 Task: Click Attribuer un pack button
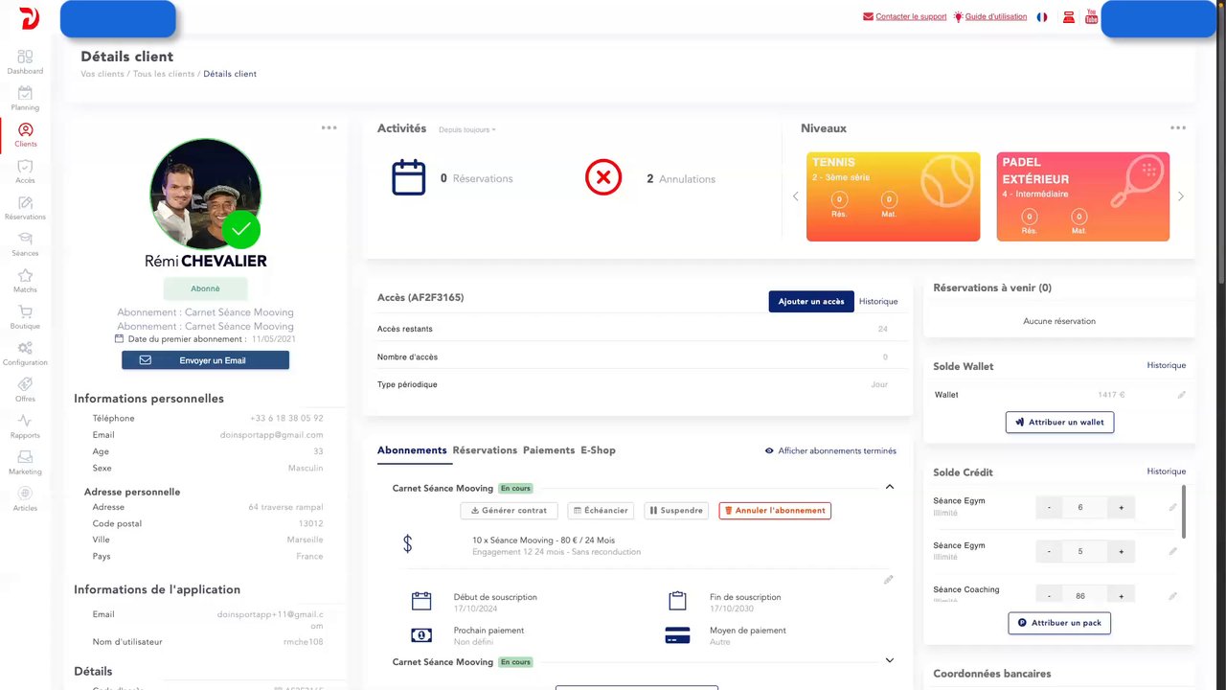point(1059,623)
